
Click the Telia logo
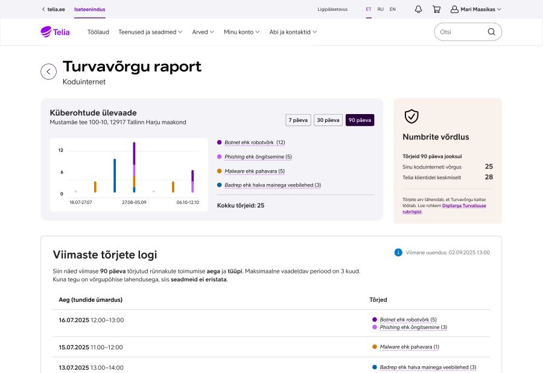tap(55, 32)
